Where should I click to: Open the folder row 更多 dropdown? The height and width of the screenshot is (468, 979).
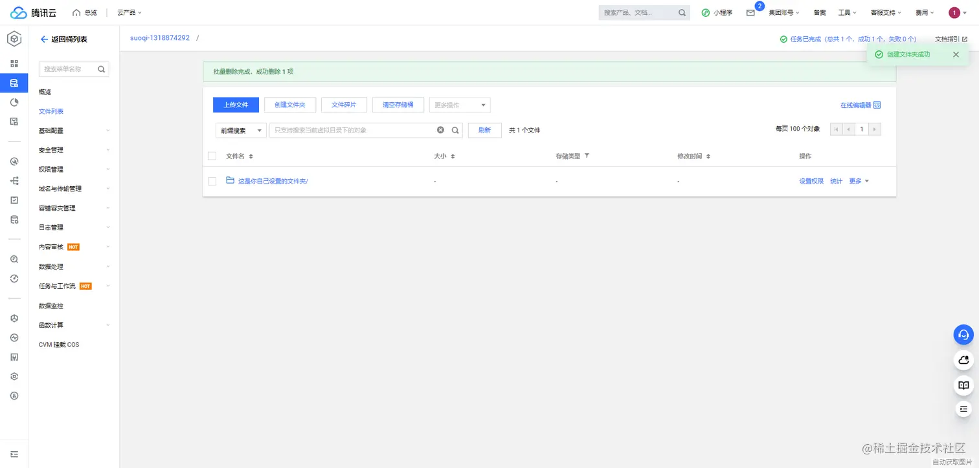click(859, 181)
